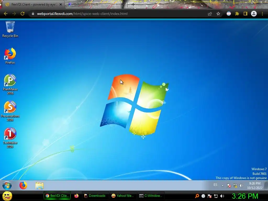Select the Firefox task on host taskbar
The height and width of the screenshot is (201, 268).
coord(76,196)
